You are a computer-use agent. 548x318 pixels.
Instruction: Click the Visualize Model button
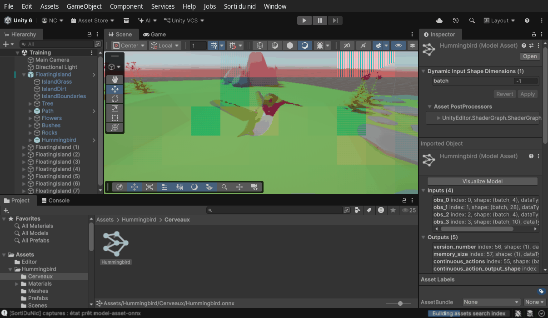[483, 181]
